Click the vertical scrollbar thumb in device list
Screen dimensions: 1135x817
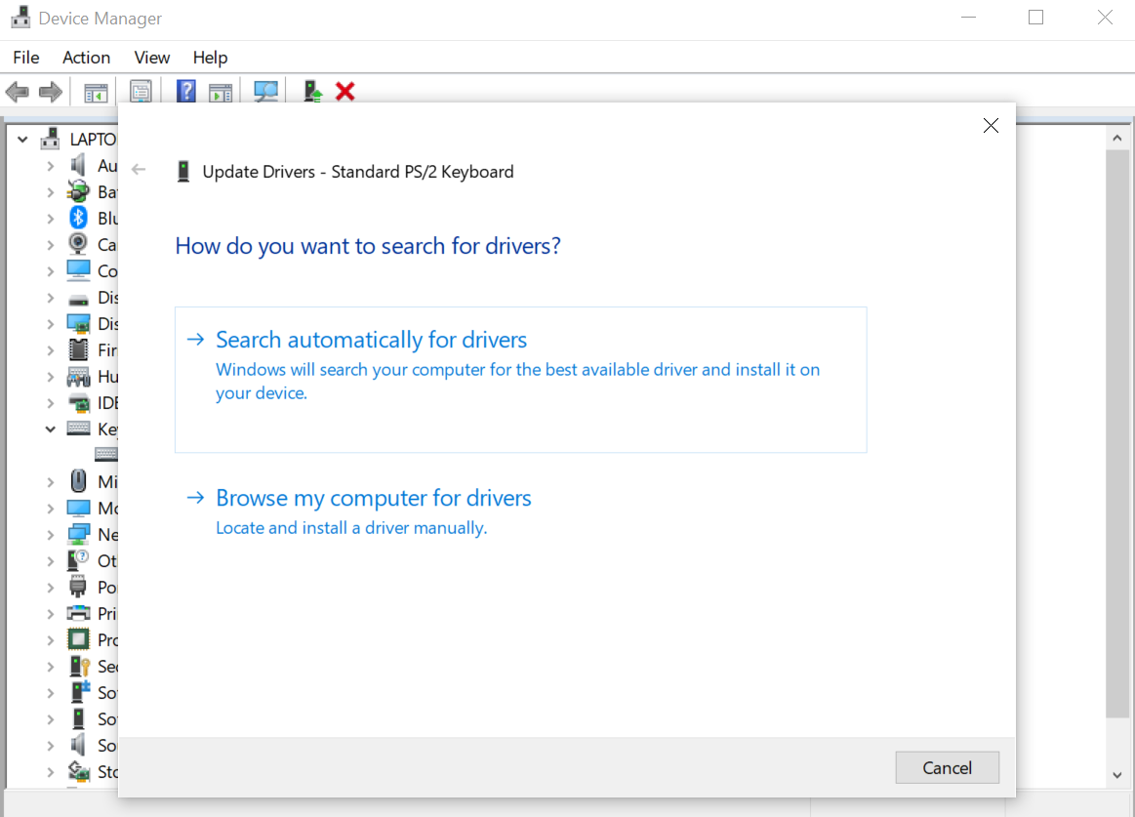click(1116, 433)
